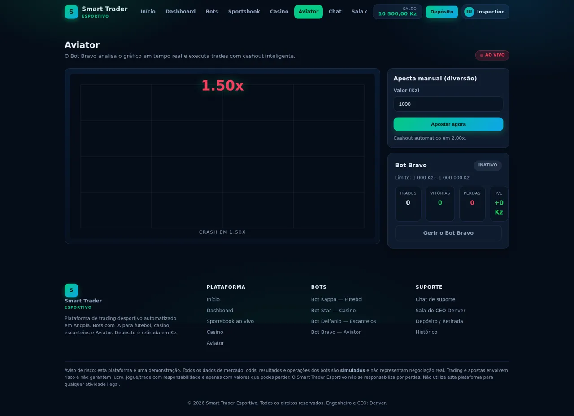Image resolution: width=574 pixels, height=416 pixels.
Task: Click the PLATAFORMA footer heading
Action: [x=226, y=287]
